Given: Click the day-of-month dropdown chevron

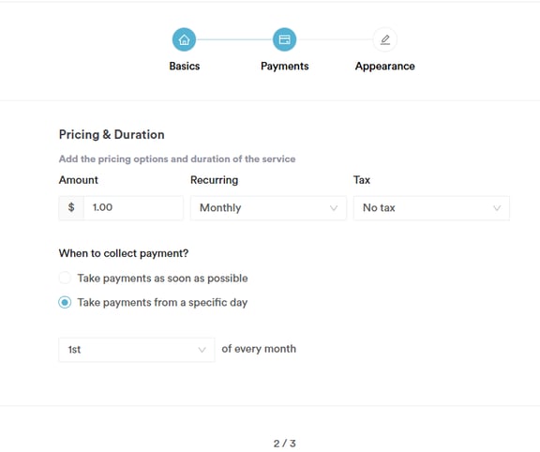Looking at the screenshot, I should coord(202,350).
